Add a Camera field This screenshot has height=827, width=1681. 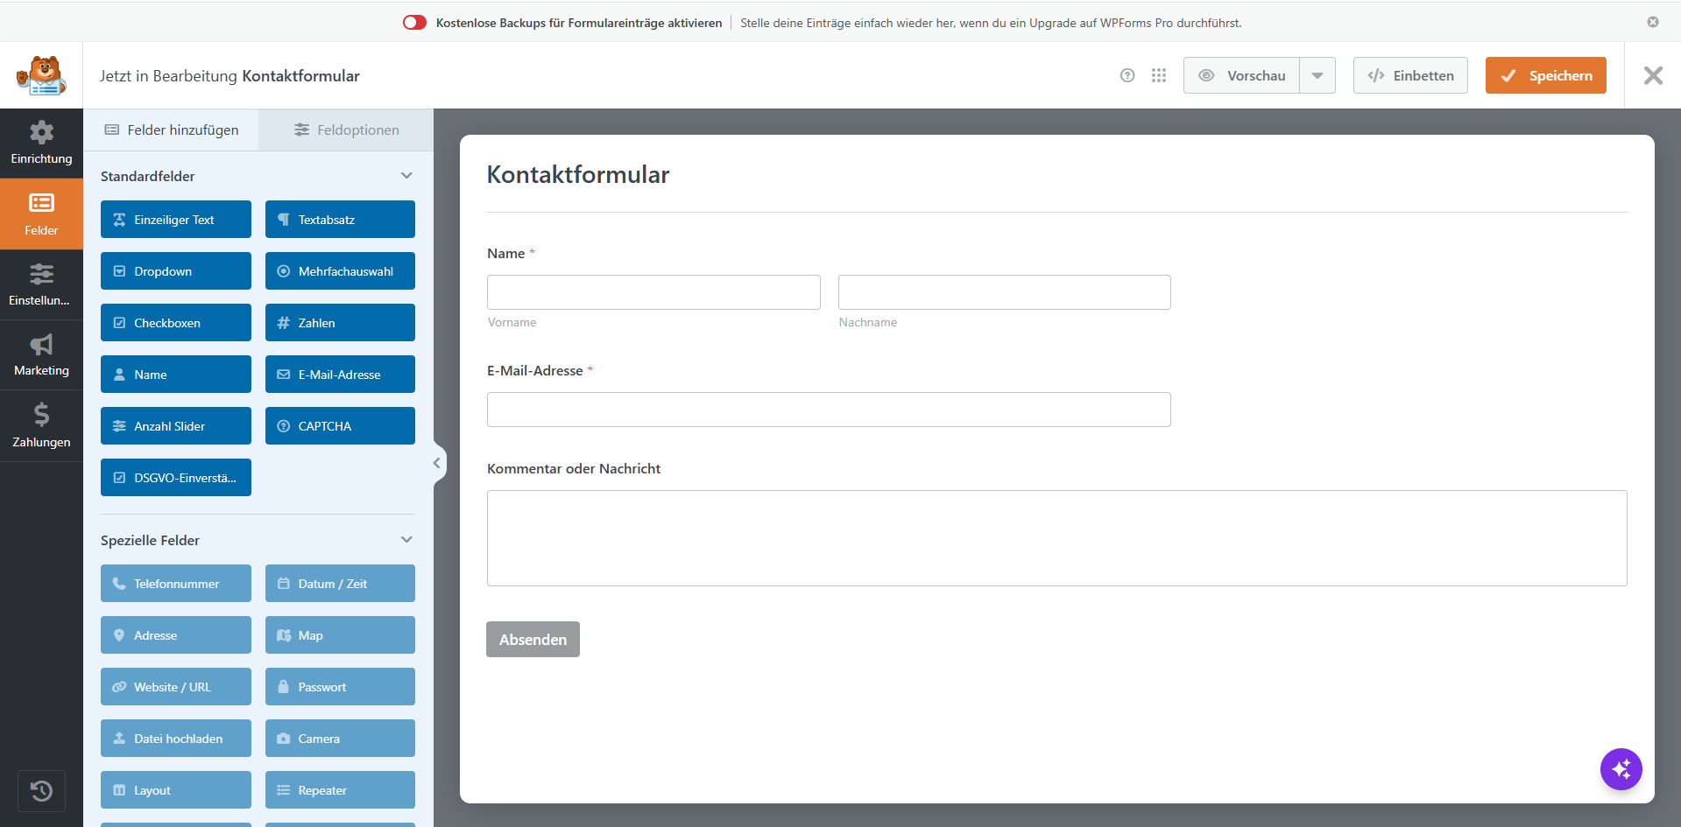point(340,739)
